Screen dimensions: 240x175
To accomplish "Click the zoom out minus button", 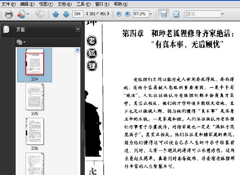I will coord(119,14).
